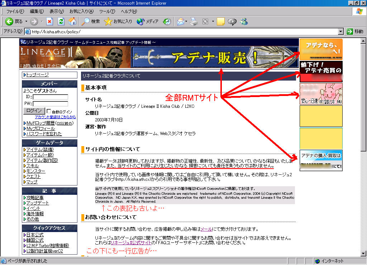367x265 pixels.
Task: Click the Forward navigation arrow
Action: pyautogui.click(x=34, y=21)
